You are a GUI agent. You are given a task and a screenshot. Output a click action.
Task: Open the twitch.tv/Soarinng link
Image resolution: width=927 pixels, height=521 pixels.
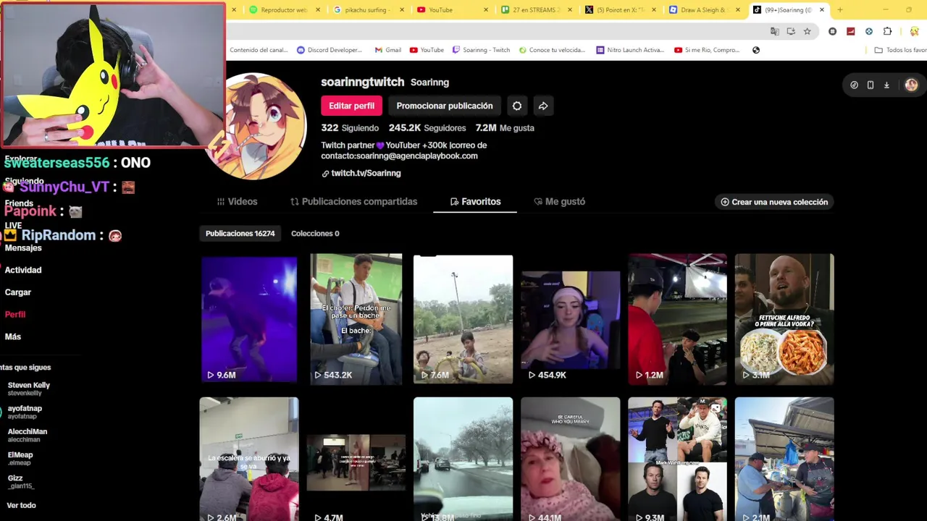361,173
